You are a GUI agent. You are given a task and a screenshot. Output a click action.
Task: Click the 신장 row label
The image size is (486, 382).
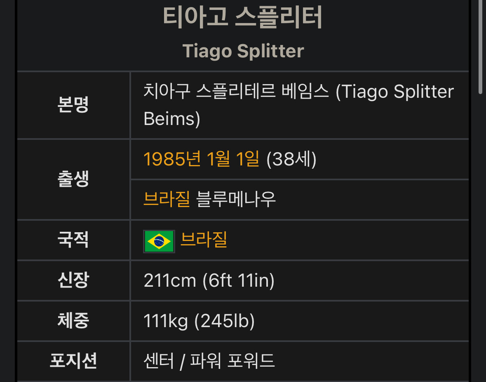[73, 280]
